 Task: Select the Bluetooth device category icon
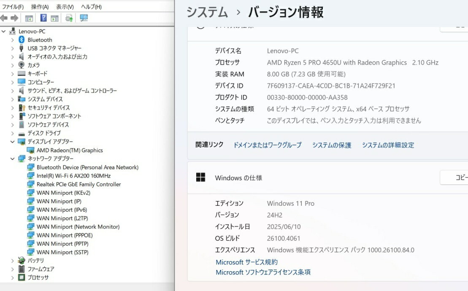[x=22, y=40]
